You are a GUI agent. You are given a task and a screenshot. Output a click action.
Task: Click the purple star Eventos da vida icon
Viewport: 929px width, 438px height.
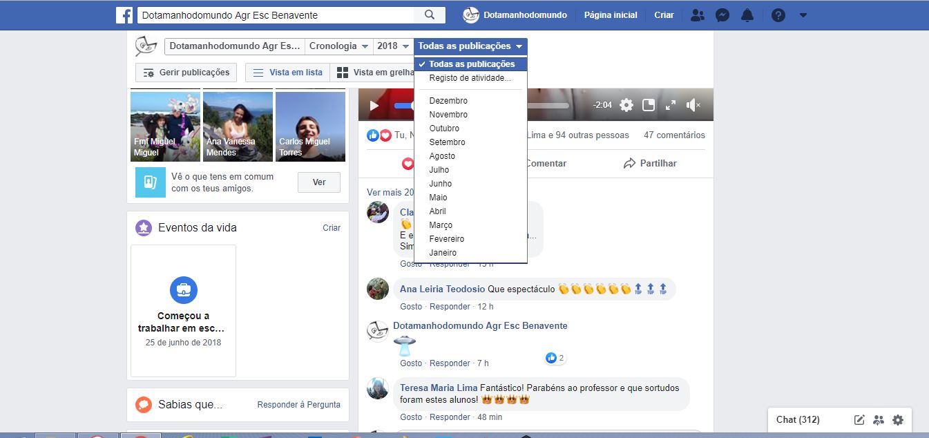144,228
